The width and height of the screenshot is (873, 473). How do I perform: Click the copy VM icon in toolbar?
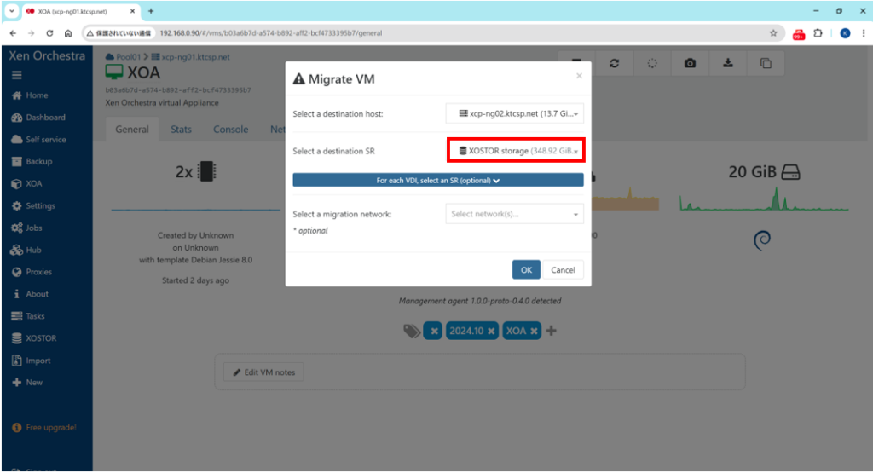pos(766,64)
